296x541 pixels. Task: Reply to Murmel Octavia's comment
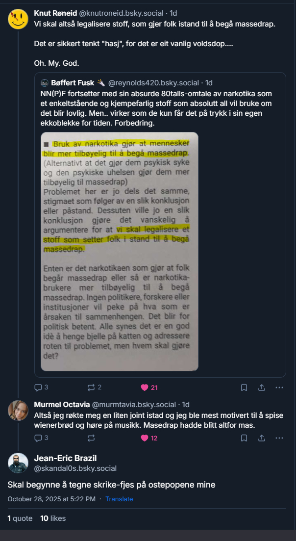pyautogui.click(x=38, y=438)
